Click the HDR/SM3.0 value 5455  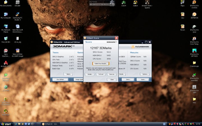coord(109,55)
